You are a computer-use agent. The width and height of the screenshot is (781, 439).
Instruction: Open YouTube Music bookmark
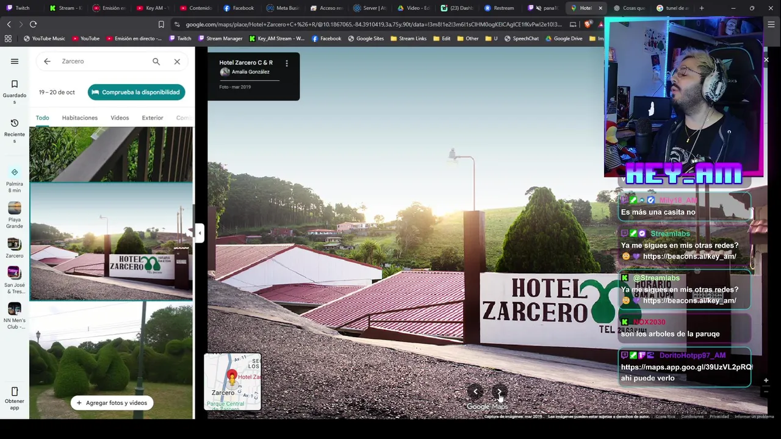tap(45, 38)
